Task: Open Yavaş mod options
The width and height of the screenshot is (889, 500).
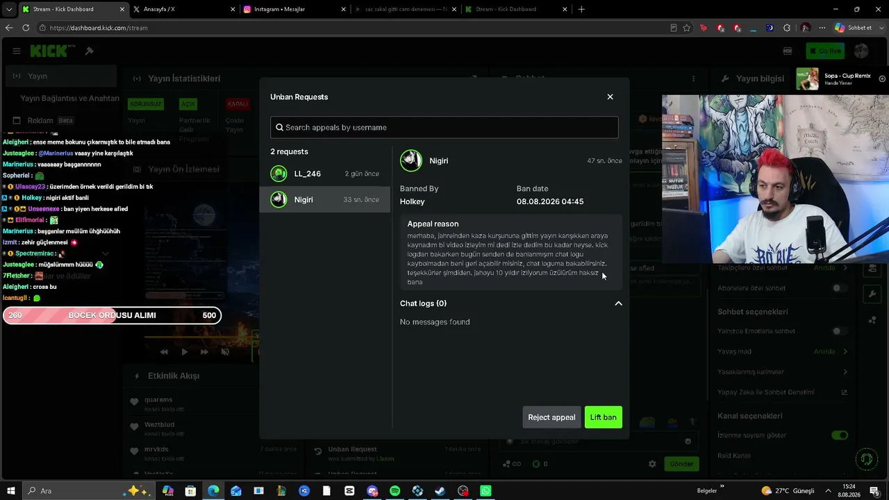Action: 783,351
